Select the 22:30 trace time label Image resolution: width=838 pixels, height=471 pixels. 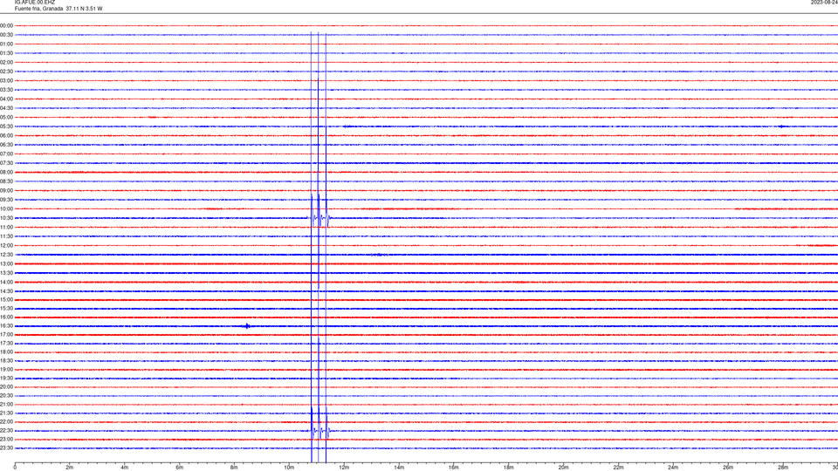(6, 430)
